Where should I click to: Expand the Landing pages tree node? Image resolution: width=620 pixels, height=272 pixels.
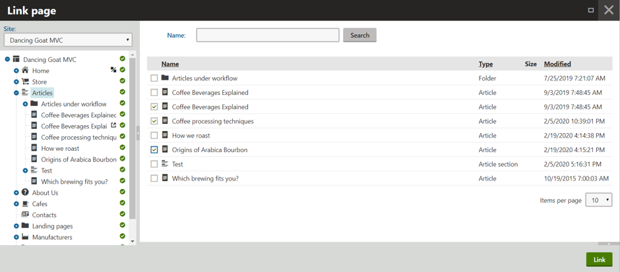click(x=16, y=226)
